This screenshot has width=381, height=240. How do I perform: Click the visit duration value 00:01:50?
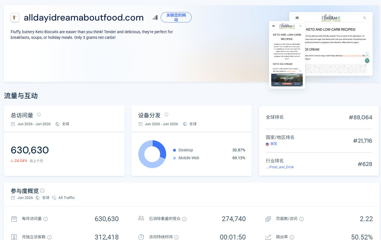click(x=233, y=237)
